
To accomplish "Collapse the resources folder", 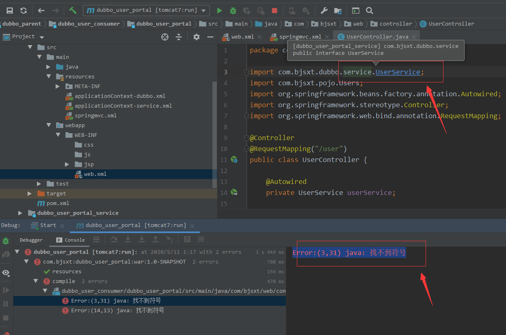I will tap(48, 76).
